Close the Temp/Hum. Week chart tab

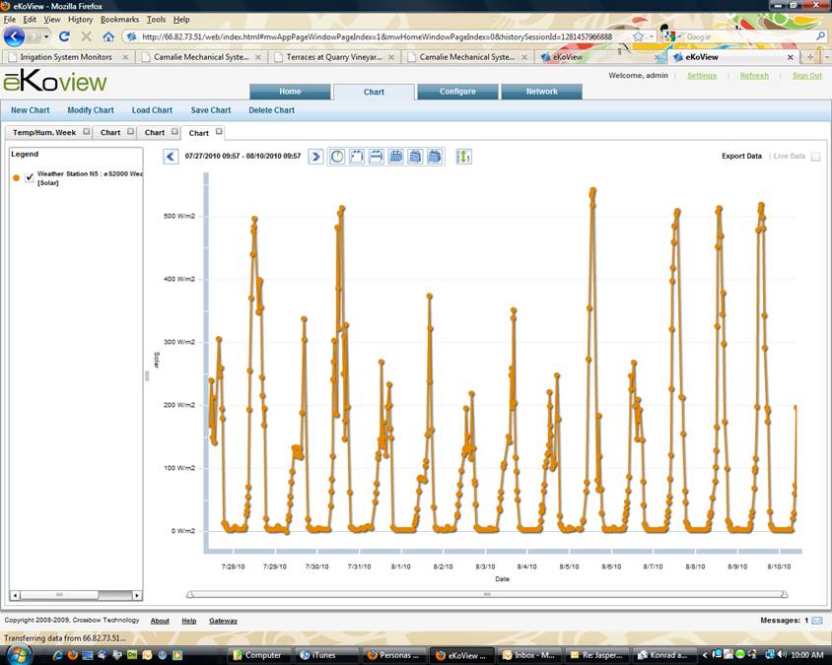coord(87,132)
